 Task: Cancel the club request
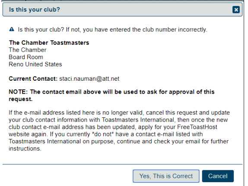coord(218,176)
